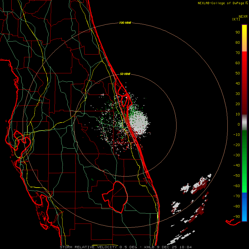
Task: Click the "0" velocity scale value
Action: 239,124
